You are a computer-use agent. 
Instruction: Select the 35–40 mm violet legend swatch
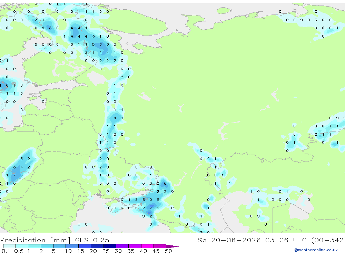(135, 246)
